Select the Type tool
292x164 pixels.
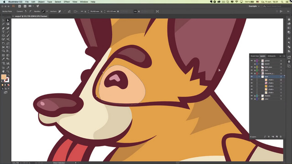(x=3, y=32)
